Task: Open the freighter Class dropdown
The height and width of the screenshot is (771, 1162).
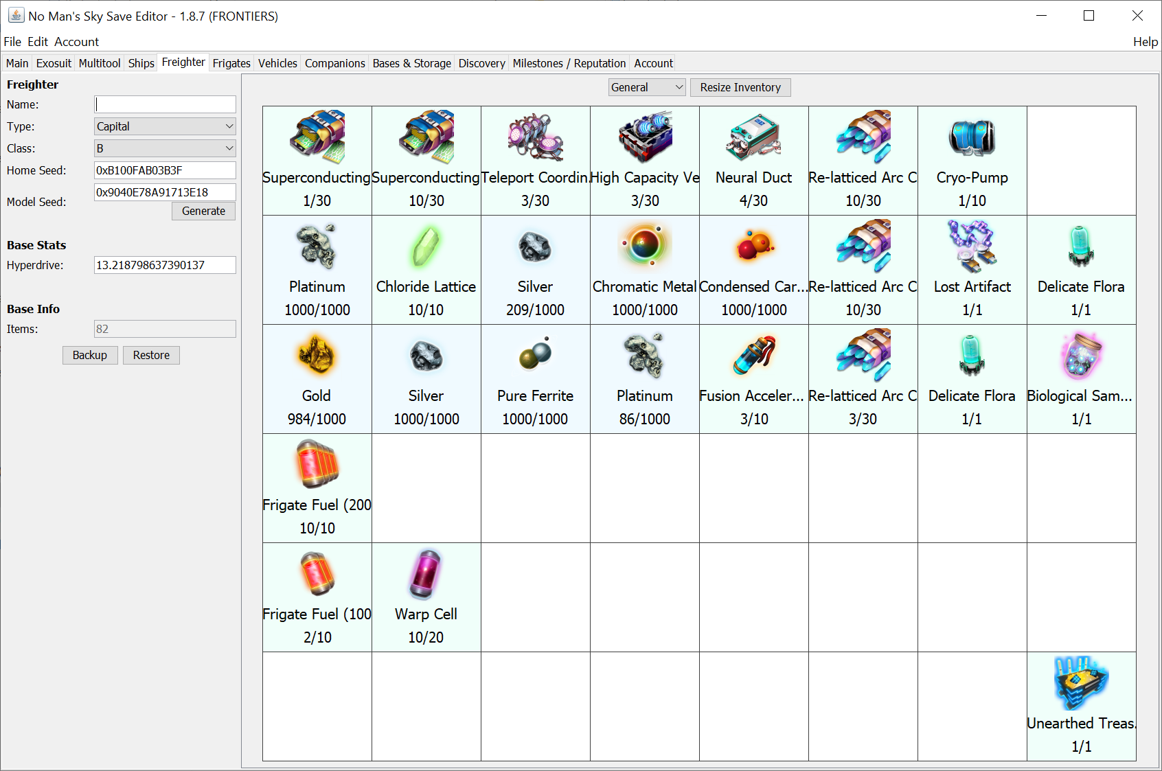Action: [x=165, y=148]
